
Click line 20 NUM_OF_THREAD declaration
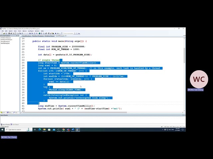point(59,49)
